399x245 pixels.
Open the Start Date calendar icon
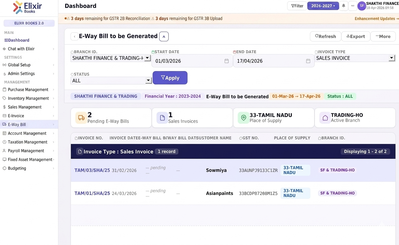tap(226, 61)
